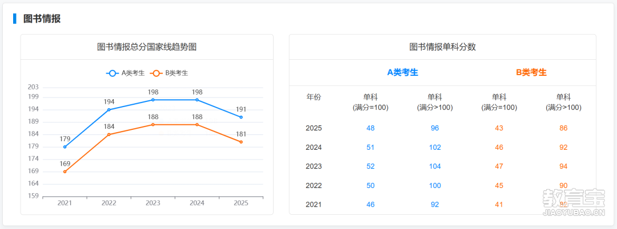Click the 图书情报总分国家线趋势图 chart title
This screenshot has height=229, width=617.
tap(147, 47)
